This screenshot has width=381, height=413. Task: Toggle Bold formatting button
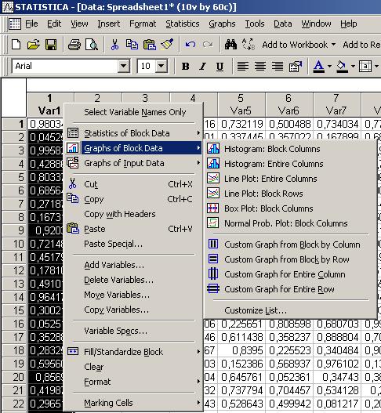click(186, 66)
